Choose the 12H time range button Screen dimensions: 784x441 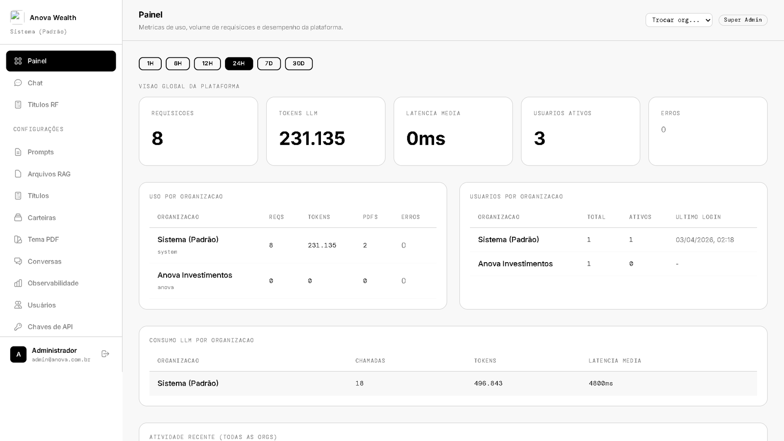point(207,64)
